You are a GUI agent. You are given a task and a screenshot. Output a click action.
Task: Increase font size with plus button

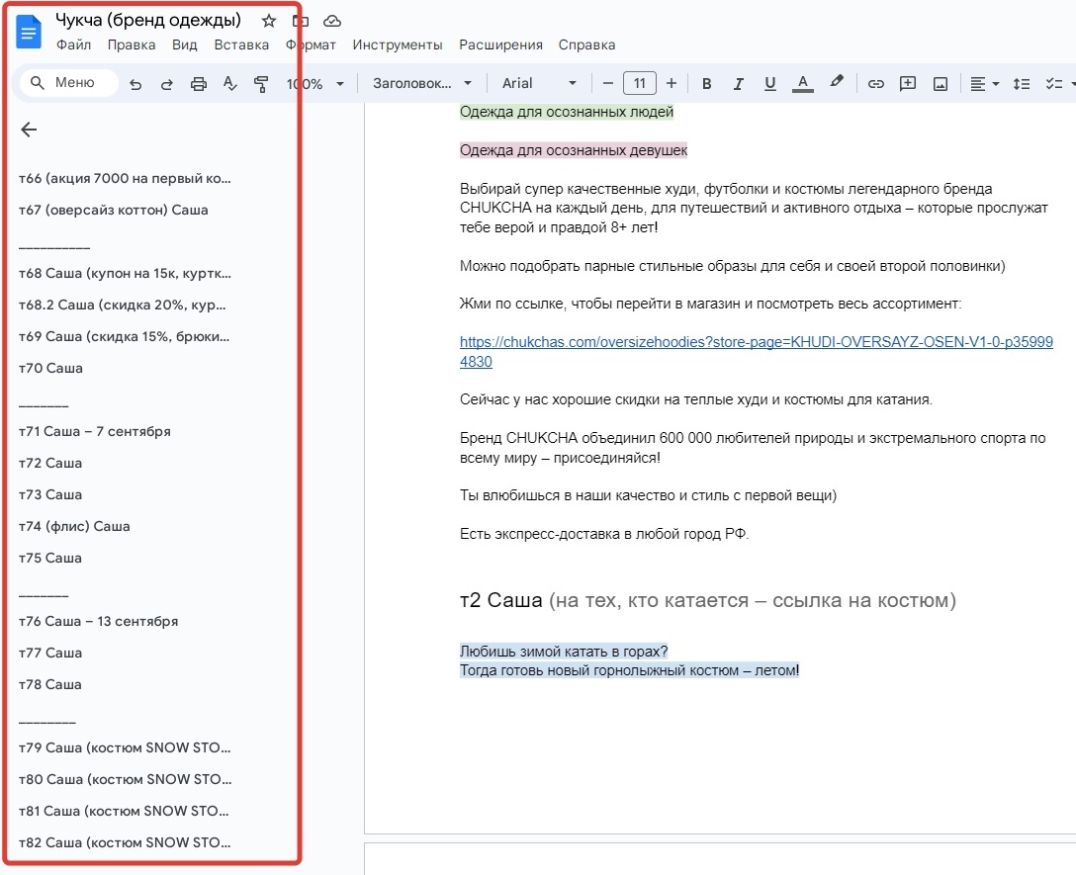tap(672, 84)
